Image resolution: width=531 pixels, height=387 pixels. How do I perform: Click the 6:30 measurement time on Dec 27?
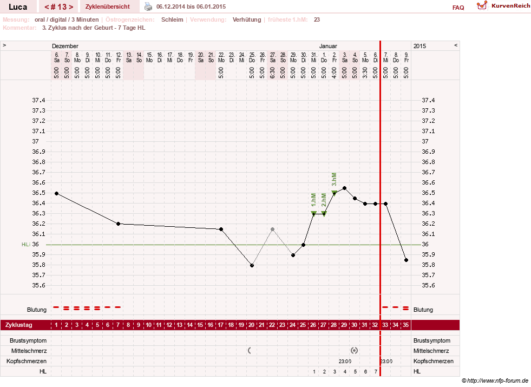coord(273,73)
